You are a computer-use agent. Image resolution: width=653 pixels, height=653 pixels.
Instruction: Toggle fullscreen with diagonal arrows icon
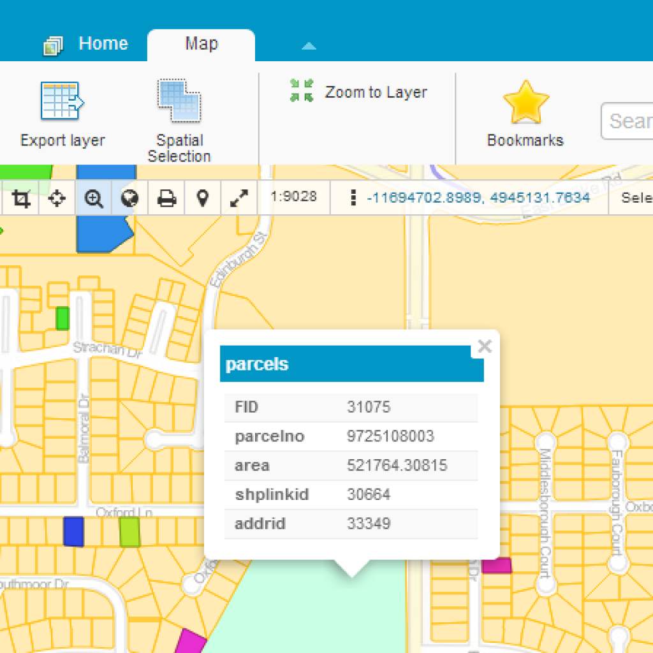pos(239,198)
